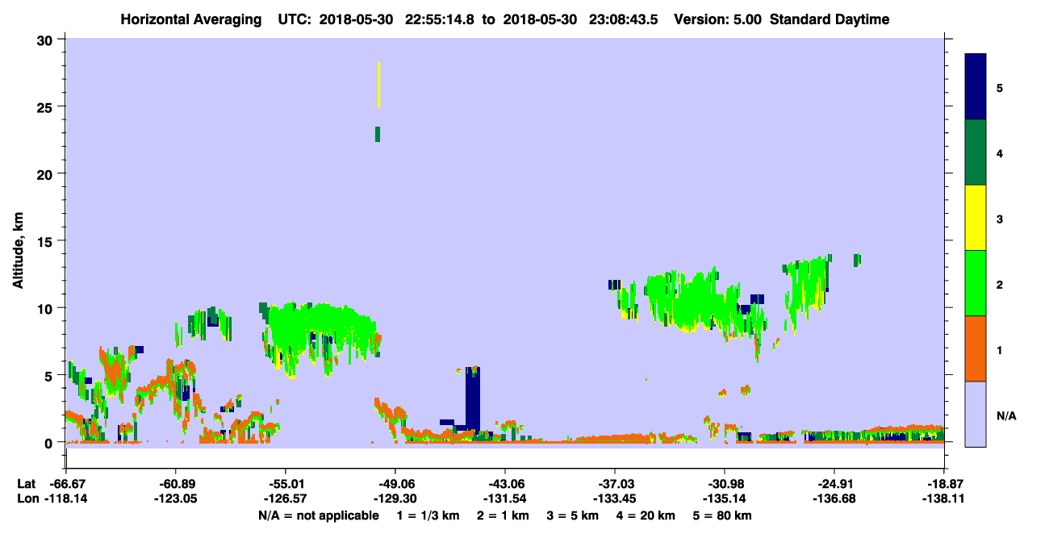The width and height of the screenshot is (1049, 538).
Task: Click the y-axis tick label 25
Action: point(47,106)
